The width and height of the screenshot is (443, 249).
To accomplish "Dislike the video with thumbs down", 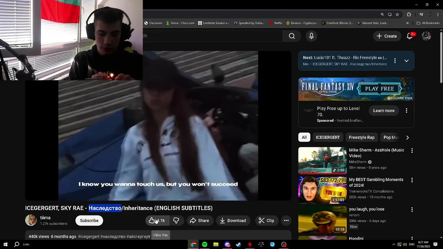I will coord(176,221).
